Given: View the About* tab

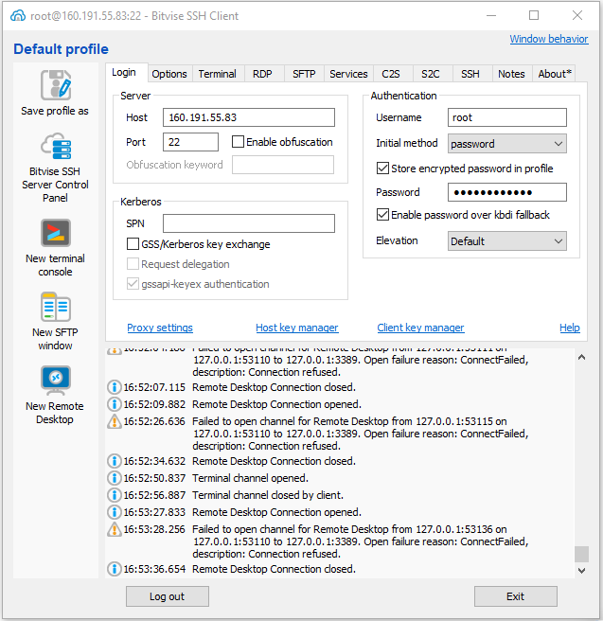Looking at the screenshot, I should click(555, 74).
